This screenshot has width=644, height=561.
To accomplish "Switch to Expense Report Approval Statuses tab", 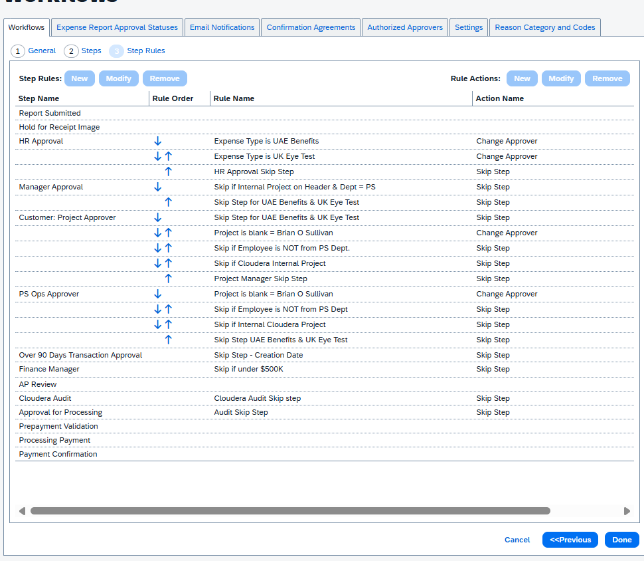I will click(117, 27).
